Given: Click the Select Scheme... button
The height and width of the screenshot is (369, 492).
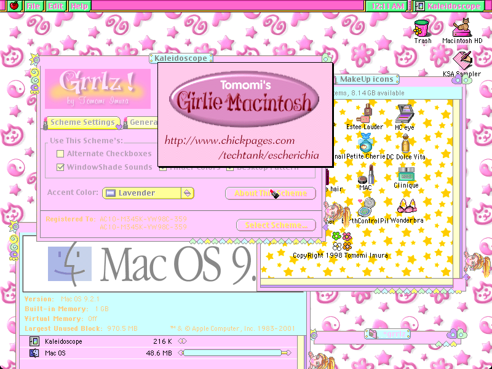Looking at the screenshot, I should click(276, 225).
